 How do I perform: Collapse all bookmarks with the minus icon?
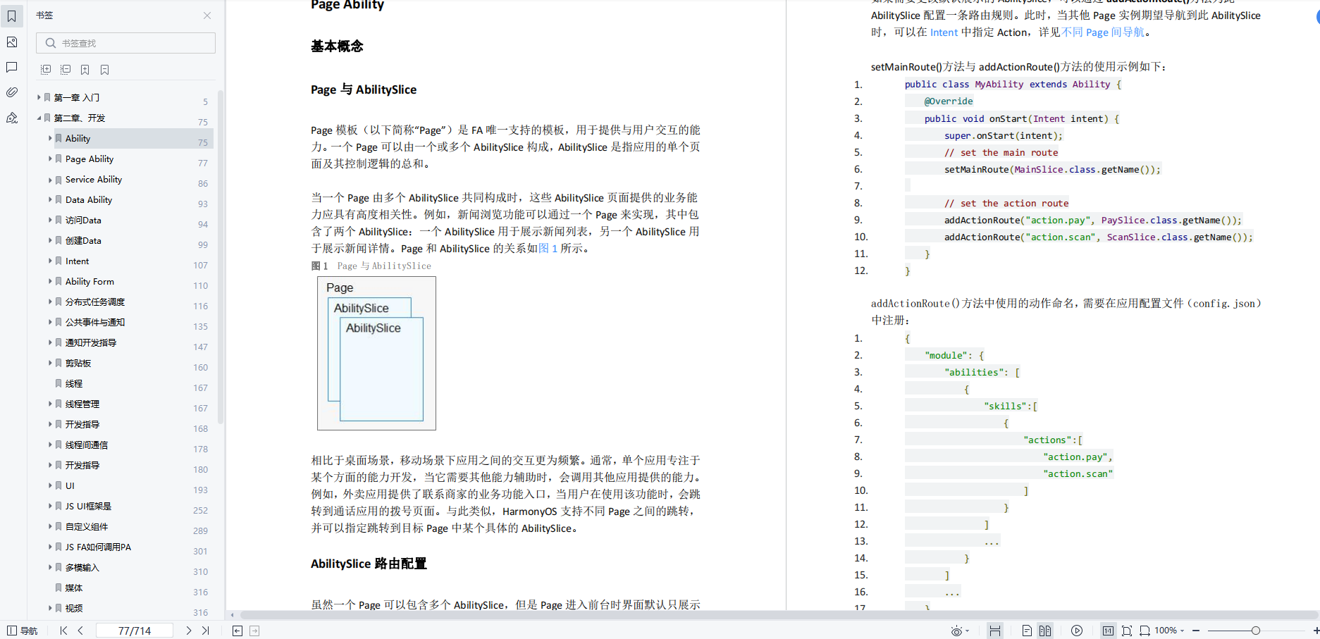(x=66, y=70)
